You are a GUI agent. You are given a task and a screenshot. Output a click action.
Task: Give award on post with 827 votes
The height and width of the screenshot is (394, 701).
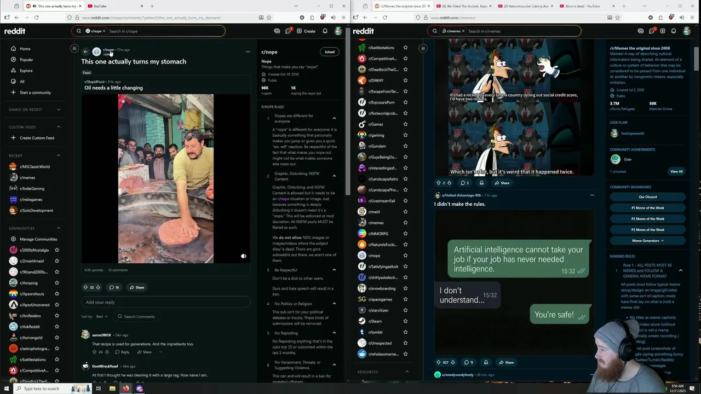[x=486, y=362]
